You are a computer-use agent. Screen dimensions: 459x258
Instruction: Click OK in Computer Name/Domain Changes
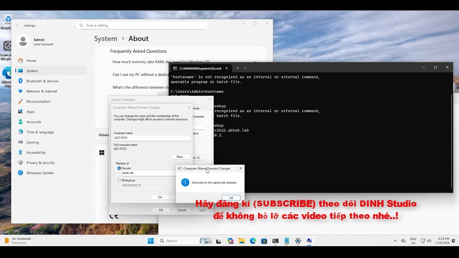coord(160,197)
